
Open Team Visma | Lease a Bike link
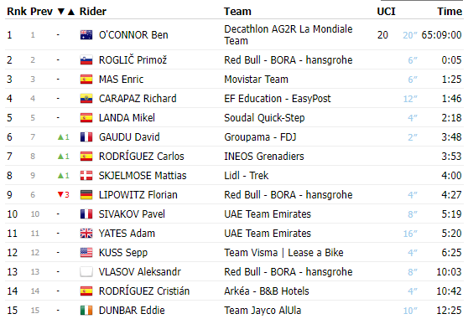pyautogui.click(x=283, y=253)
